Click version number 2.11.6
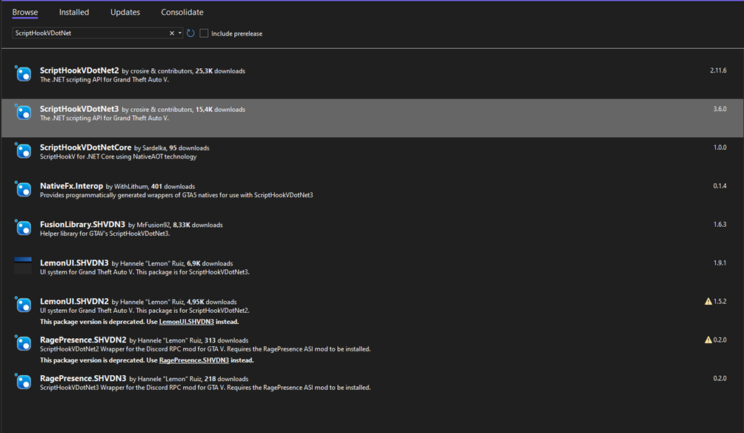744x433 pixels. coord(718,70)
